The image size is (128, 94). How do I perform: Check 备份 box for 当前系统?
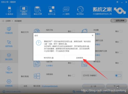click(74, 76)
